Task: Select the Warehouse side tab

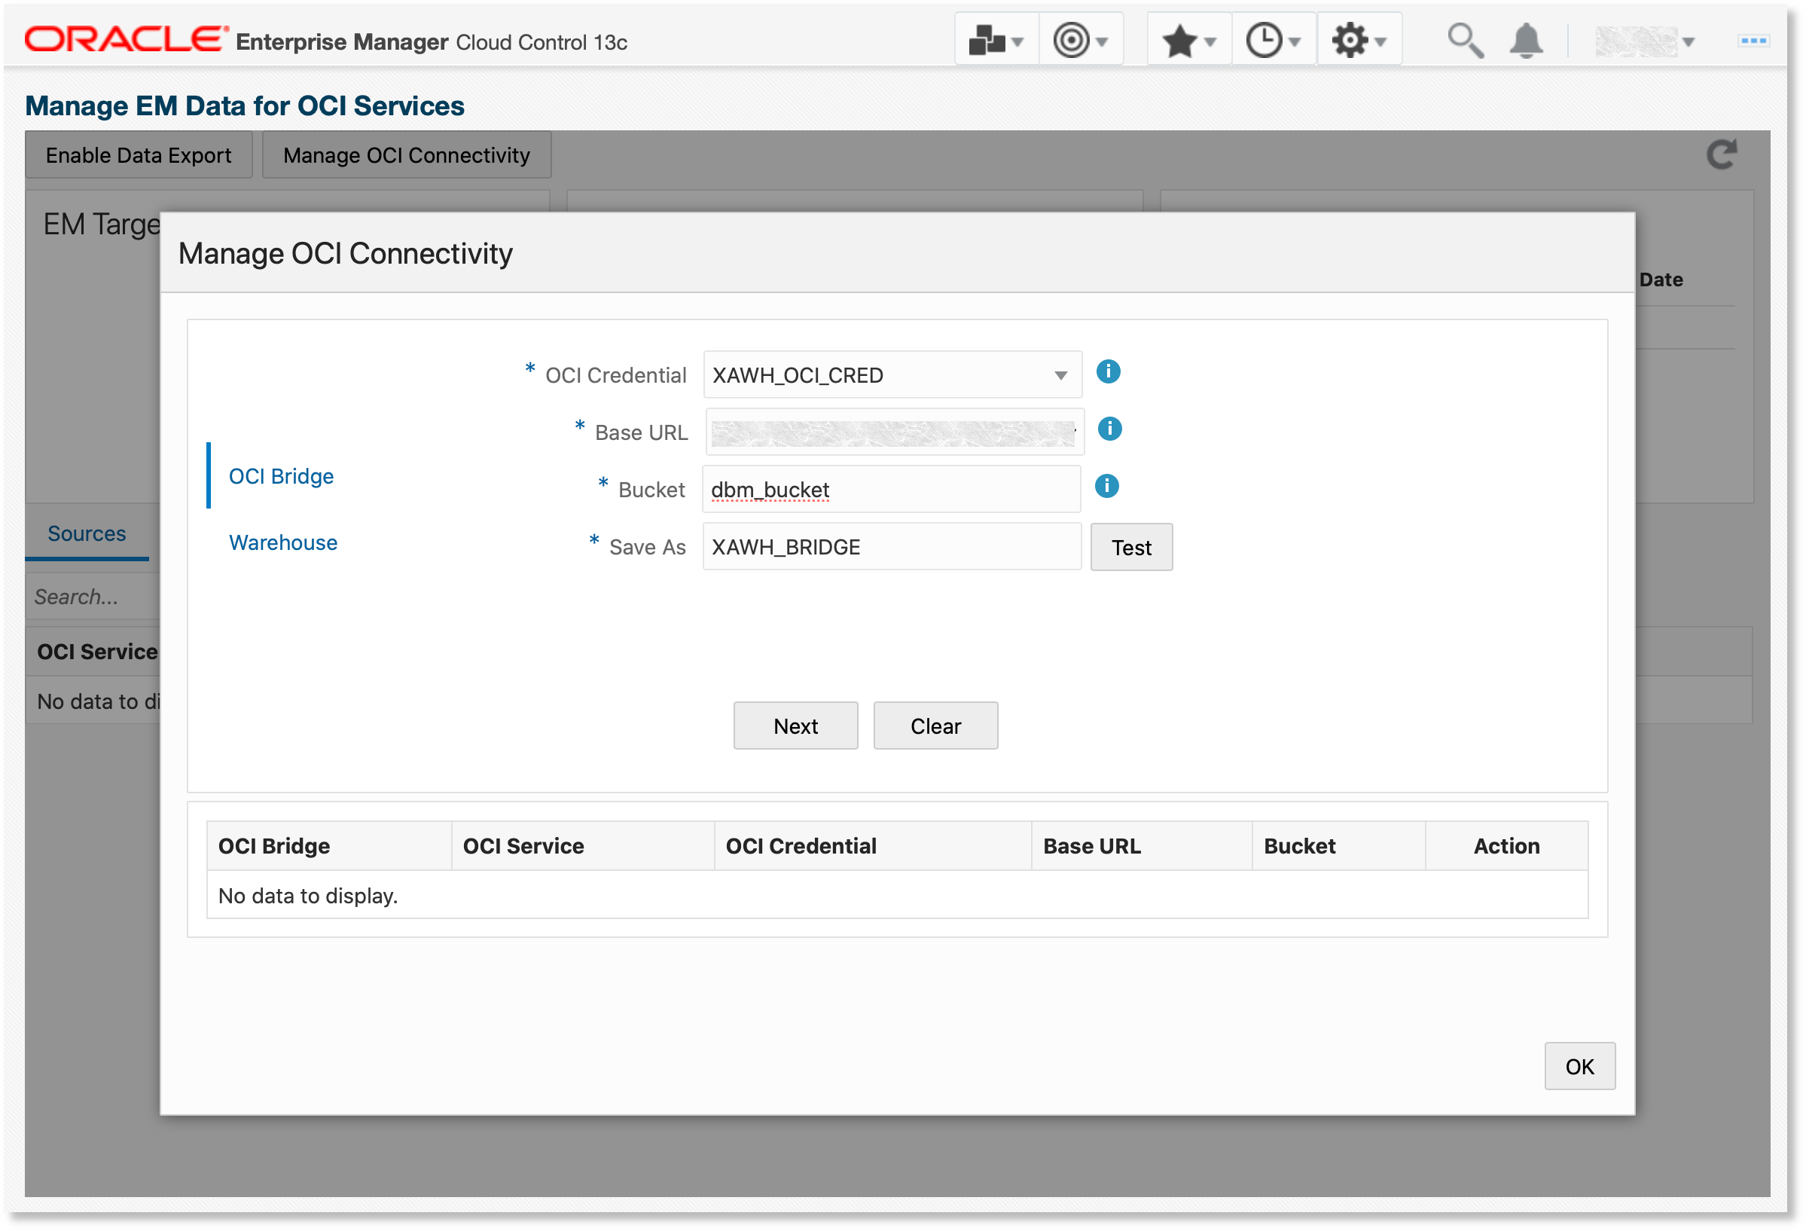Action: (x=283, y=542)
